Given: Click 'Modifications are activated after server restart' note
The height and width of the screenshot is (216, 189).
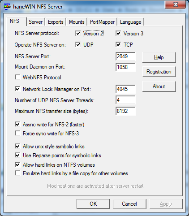Looking at the screenshot, I should point(95,186).
